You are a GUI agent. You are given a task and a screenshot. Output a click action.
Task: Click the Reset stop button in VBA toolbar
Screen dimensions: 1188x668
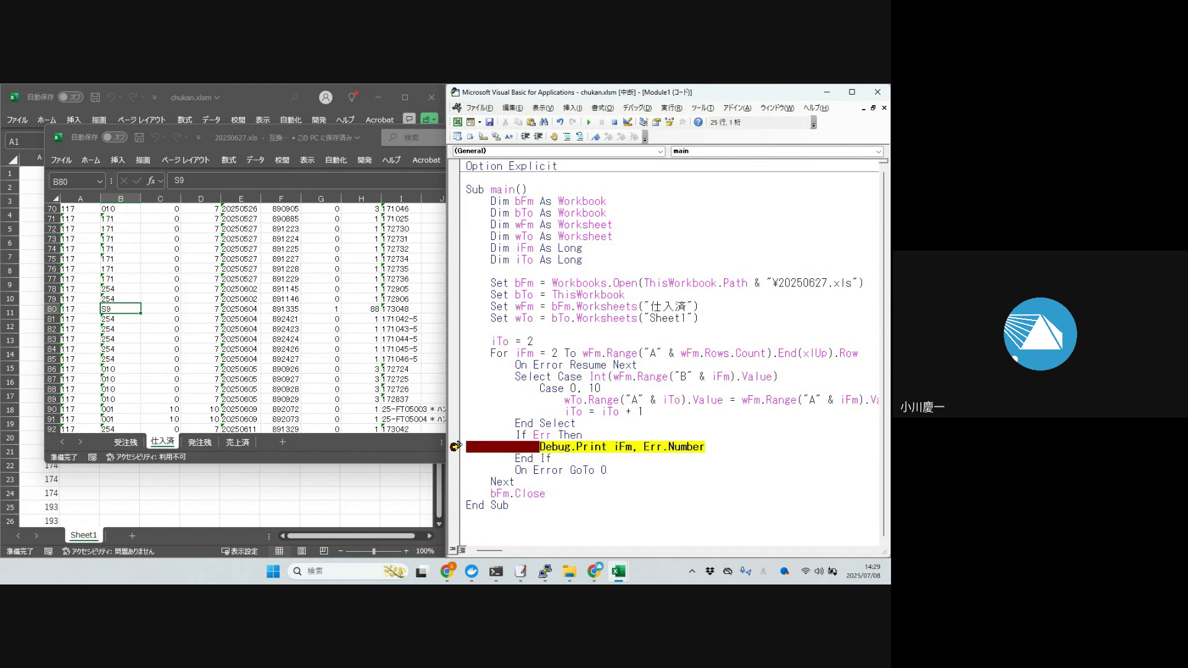(x=614, y=122)
